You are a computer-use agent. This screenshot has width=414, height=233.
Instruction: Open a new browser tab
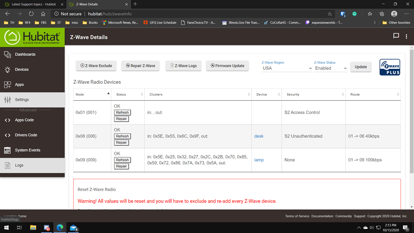click(x=135, y=4)
